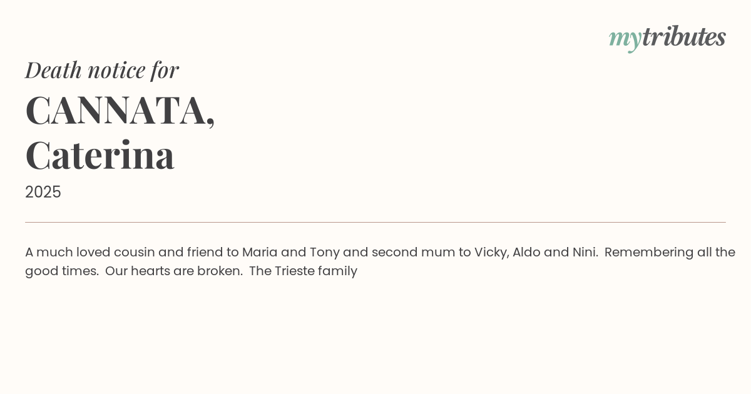Click the mytributes logo

(667, 38)
